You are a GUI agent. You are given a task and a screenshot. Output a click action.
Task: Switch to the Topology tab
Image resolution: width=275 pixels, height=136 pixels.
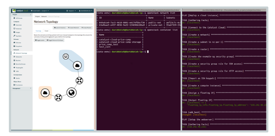(38, 31)
